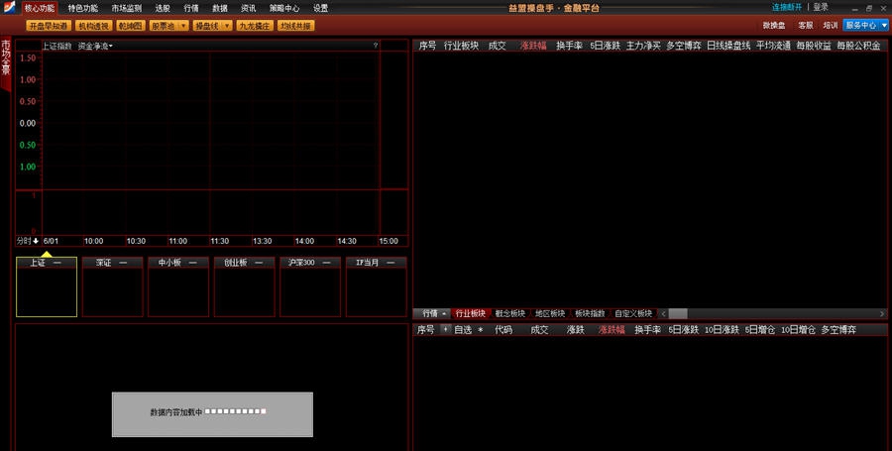The height and width of the screenshot is (451, 892).
Task: Open the 行情 dropdown in bottom tab bar
Action: click(434, 314)
